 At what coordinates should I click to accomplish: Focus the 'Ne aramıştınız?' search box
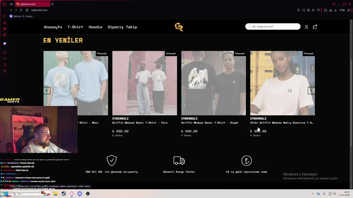[273, 26]
